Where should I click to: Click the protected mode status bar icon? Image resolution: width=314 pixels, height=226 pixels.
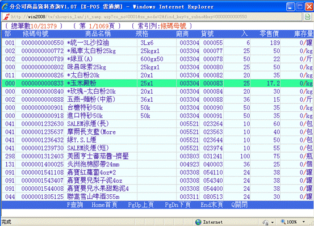click(x=266, y=222)
